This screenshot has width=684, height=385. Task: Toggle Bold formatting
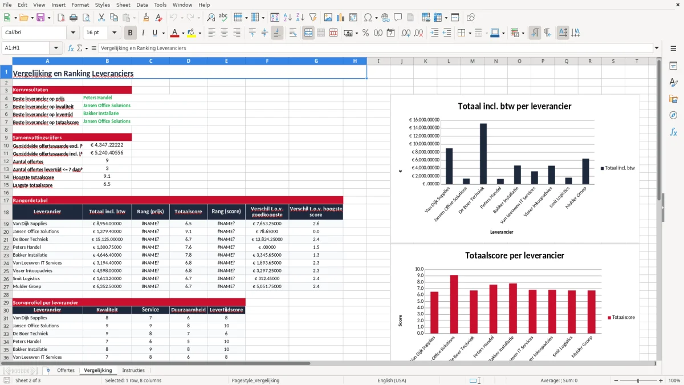(x=131, y=33)
